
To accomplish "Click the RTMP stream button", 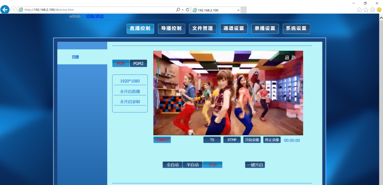I will click(232, 140).
